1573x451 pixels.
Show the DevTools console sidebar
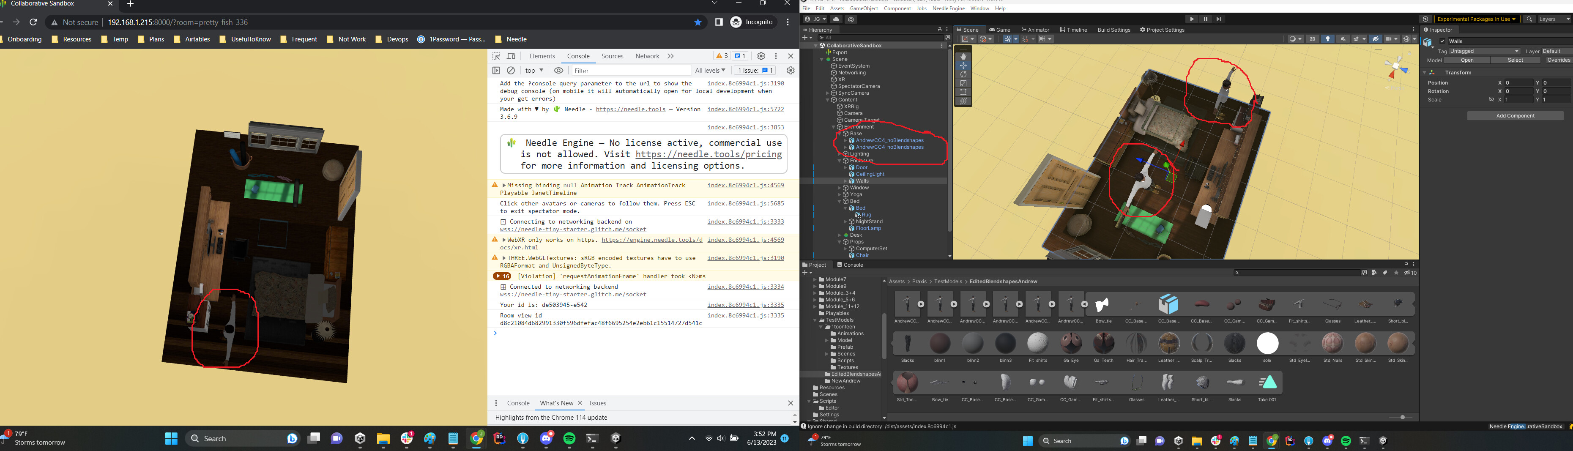496,71
